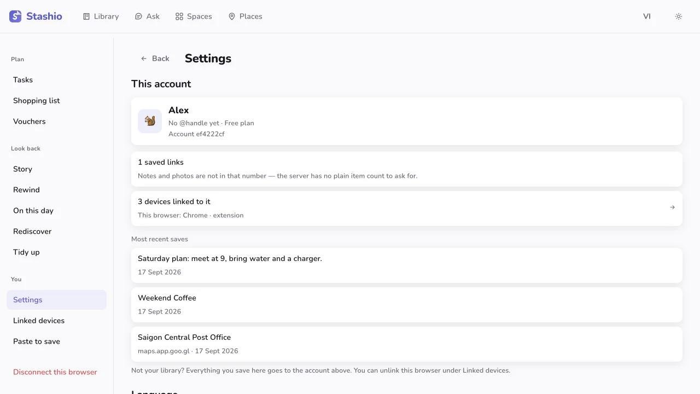Open Tasks in the sidebar
Screen dimensions: 700x394
(x=56, y=80)
